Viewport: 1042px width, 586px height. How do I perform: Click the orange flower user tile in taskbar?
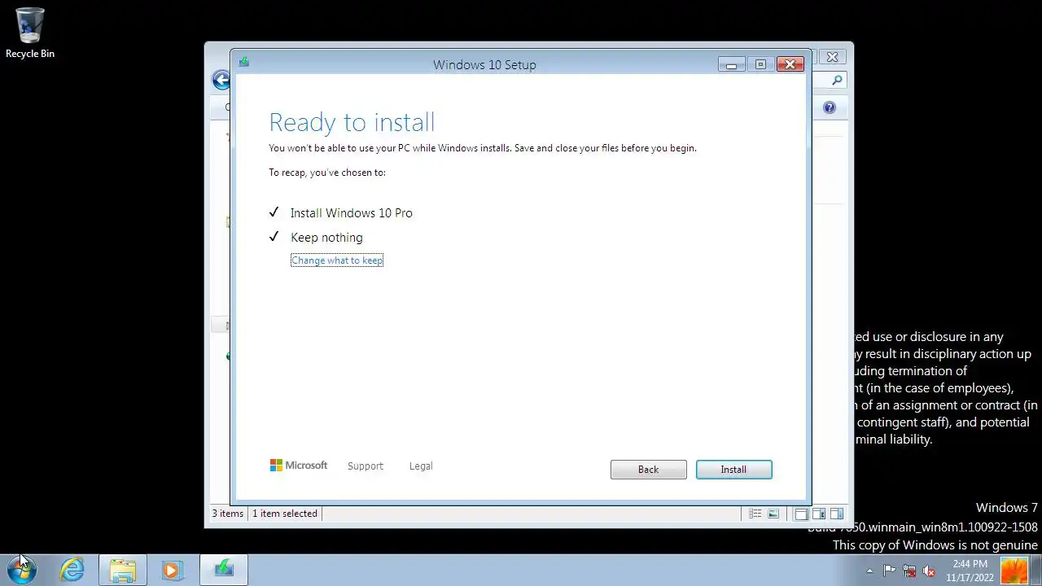point(1014,571)
